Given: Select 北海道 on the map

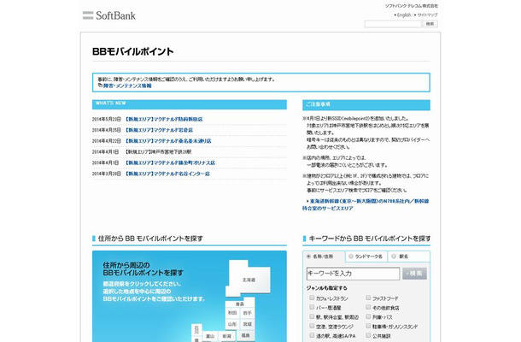Looking at the screenshot, I should [x=249, y=280].
